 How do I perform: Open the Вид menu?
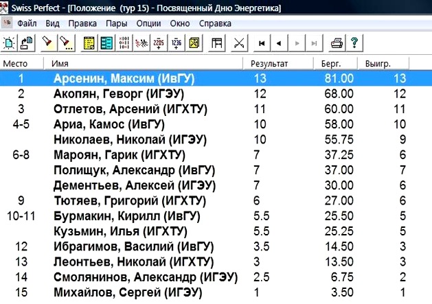[52, 23]
